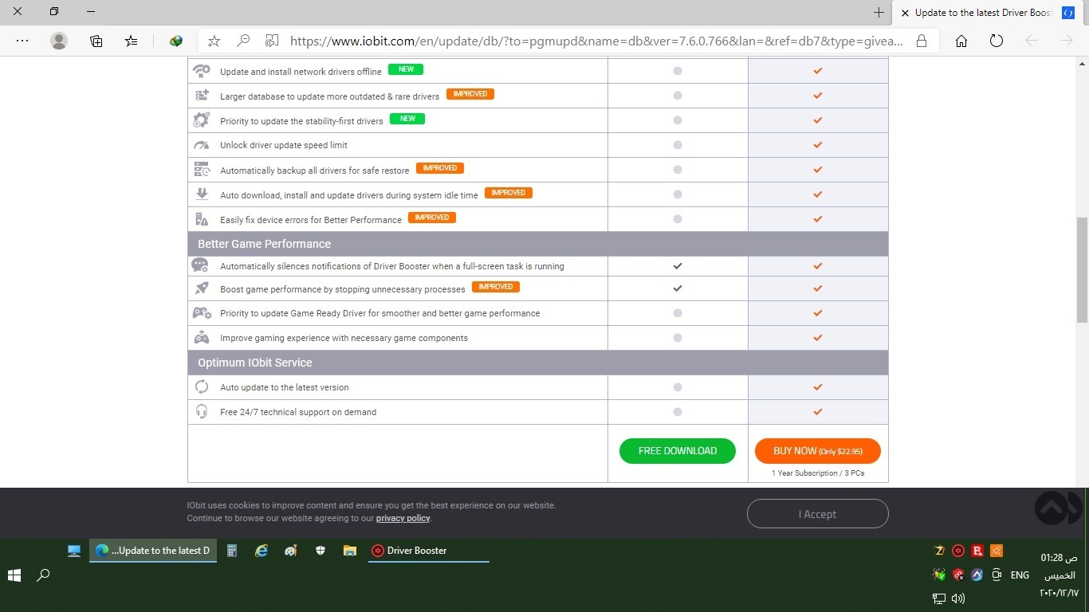The width and height of the screenshot is (1089, 612).
Task: Open Paint from the taskbar
Action: 291,551
